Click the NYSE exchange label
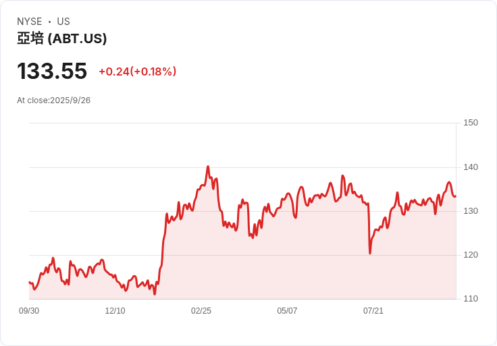 coord(30,22)
